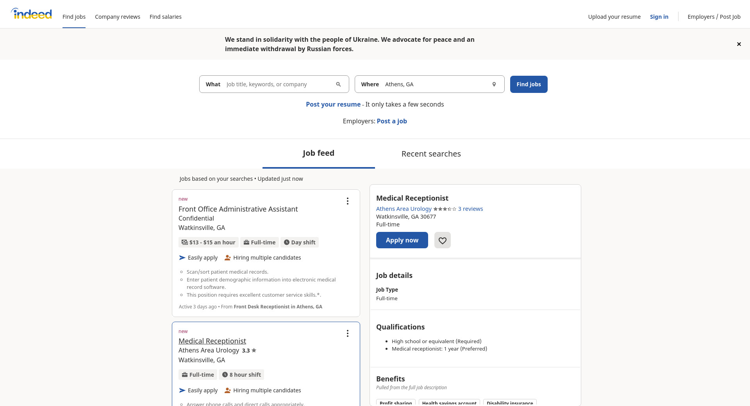The height and width of the screenshot is (406, 750).
Task: Open Front Office Administrative Assistant job title
Action: [238, 209]
